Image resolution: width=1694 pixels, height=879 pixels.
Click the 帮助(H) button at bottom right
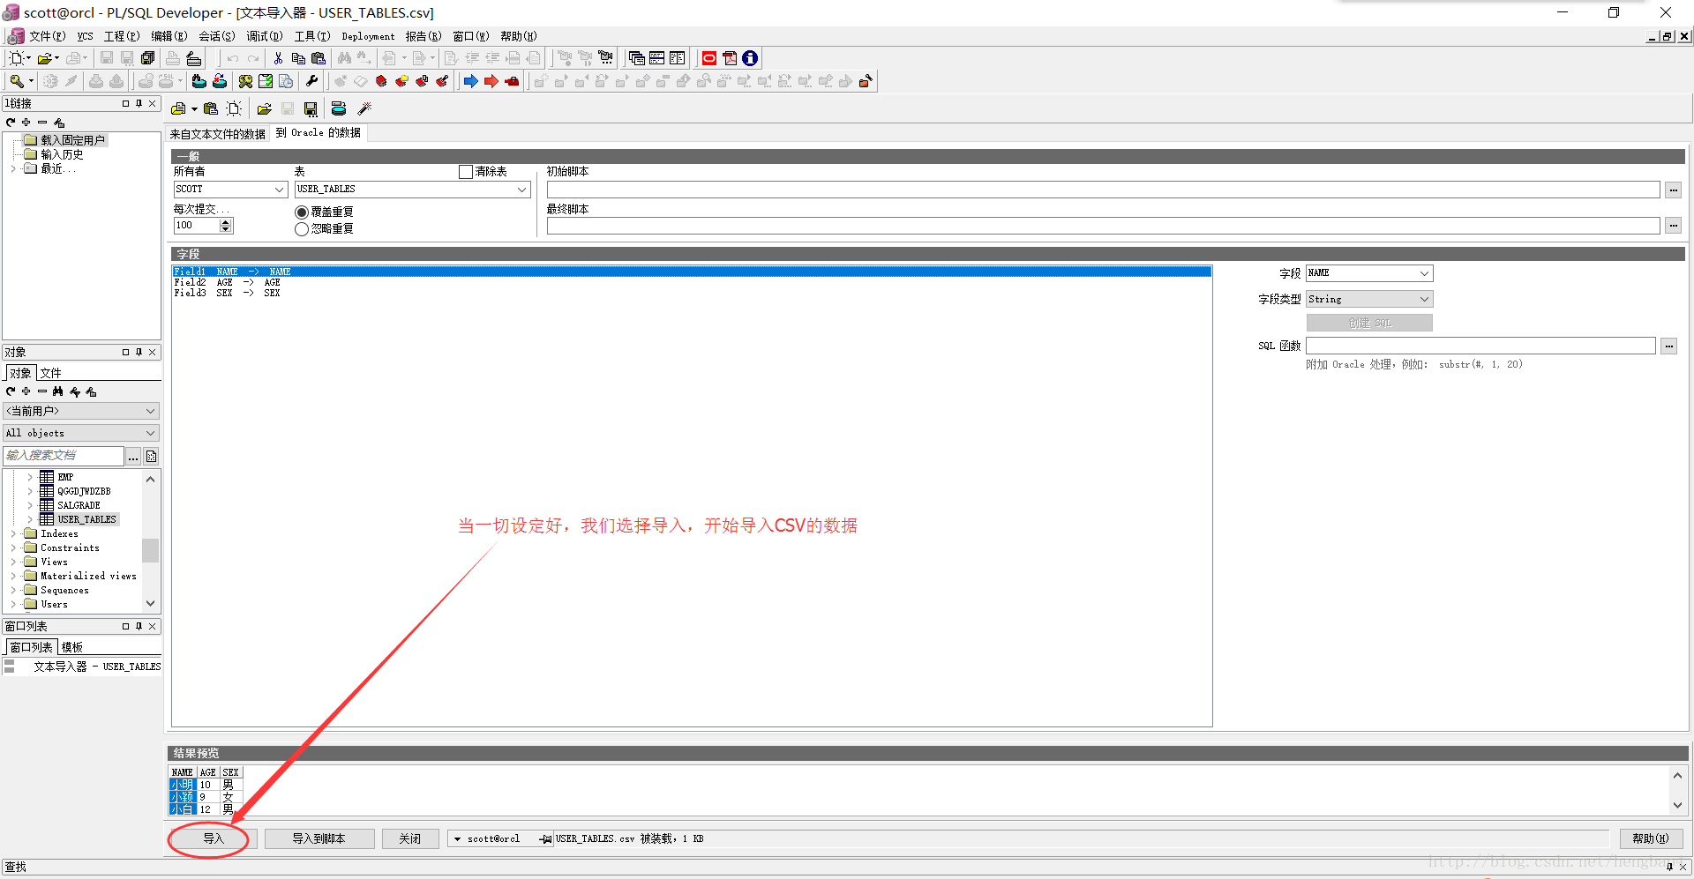click(1651, 838)
